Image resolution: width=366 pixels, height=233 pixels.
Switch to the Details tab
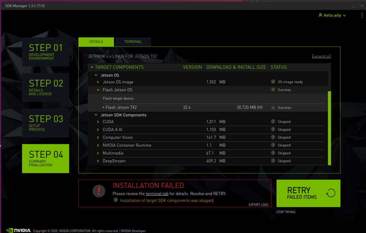[96, 42]
